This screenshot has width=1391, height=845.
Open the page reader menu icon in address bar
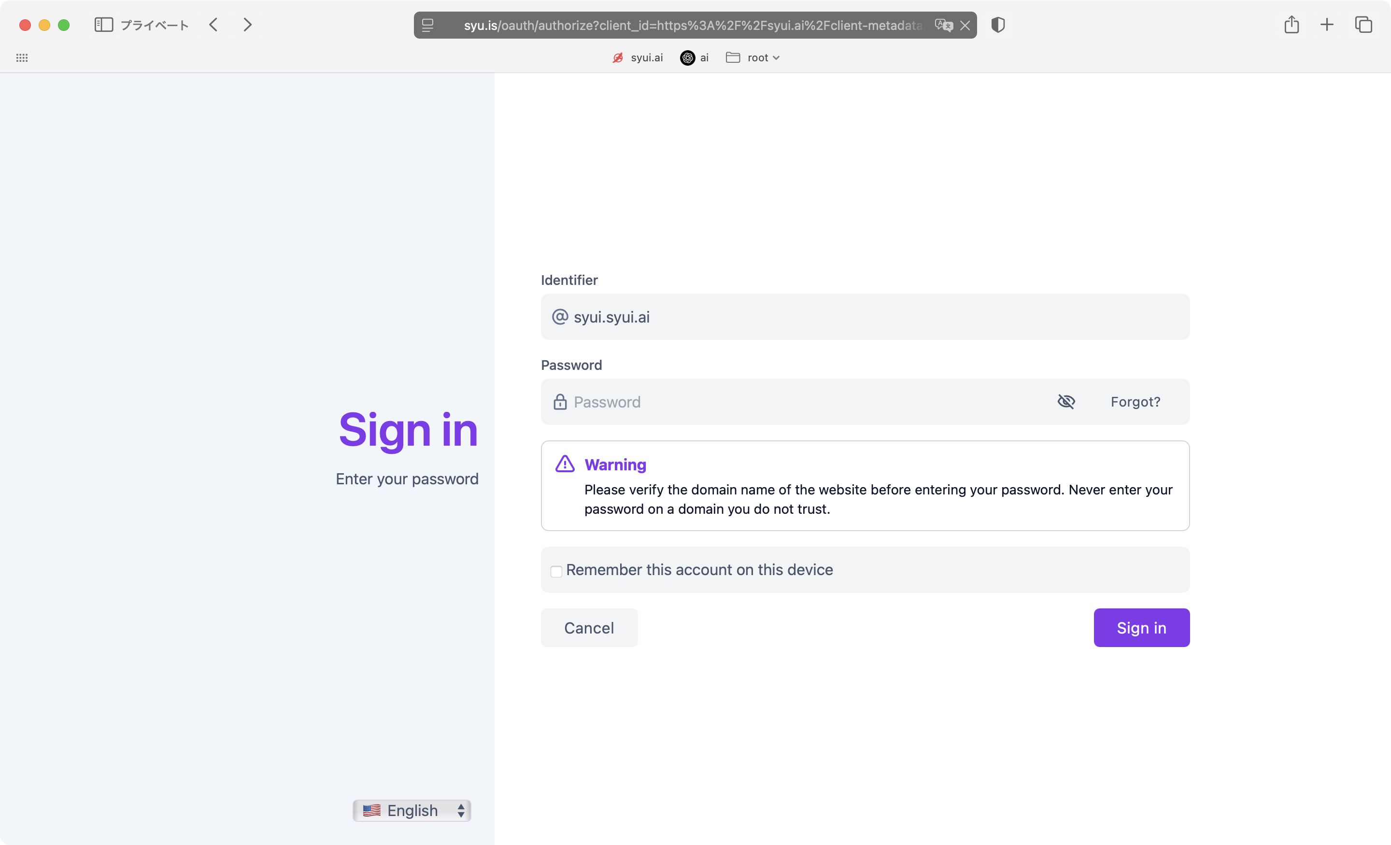[428, 26]
